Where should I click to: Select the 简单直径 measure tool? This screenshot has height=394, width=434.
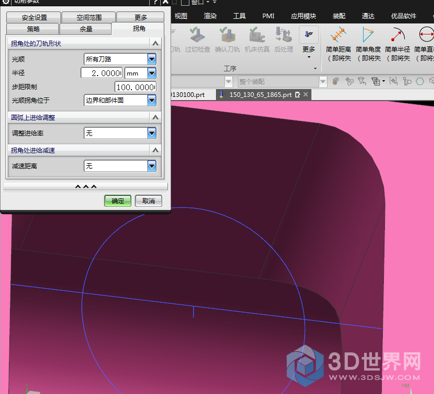425,44
